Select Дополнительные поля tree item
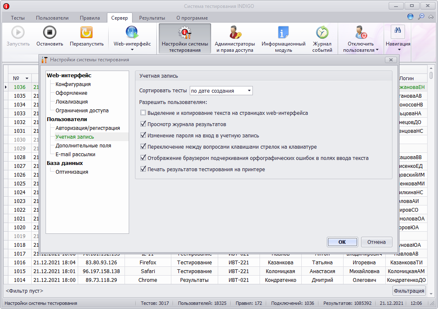438x309 pixels. [83, 145]
